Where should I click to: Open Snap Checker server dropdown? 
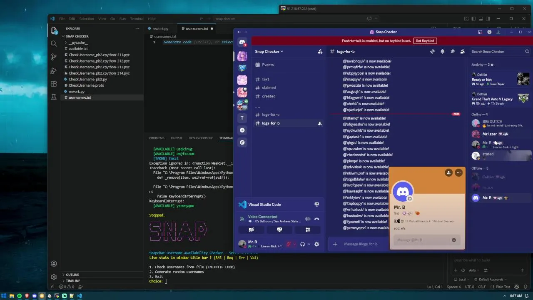[x=269, y=52]
